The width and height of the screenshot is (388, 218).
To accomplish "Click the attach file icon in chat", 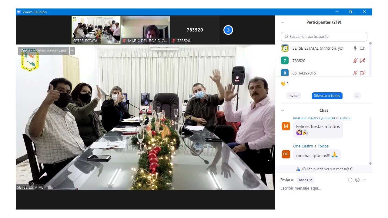I will point(350,180).
